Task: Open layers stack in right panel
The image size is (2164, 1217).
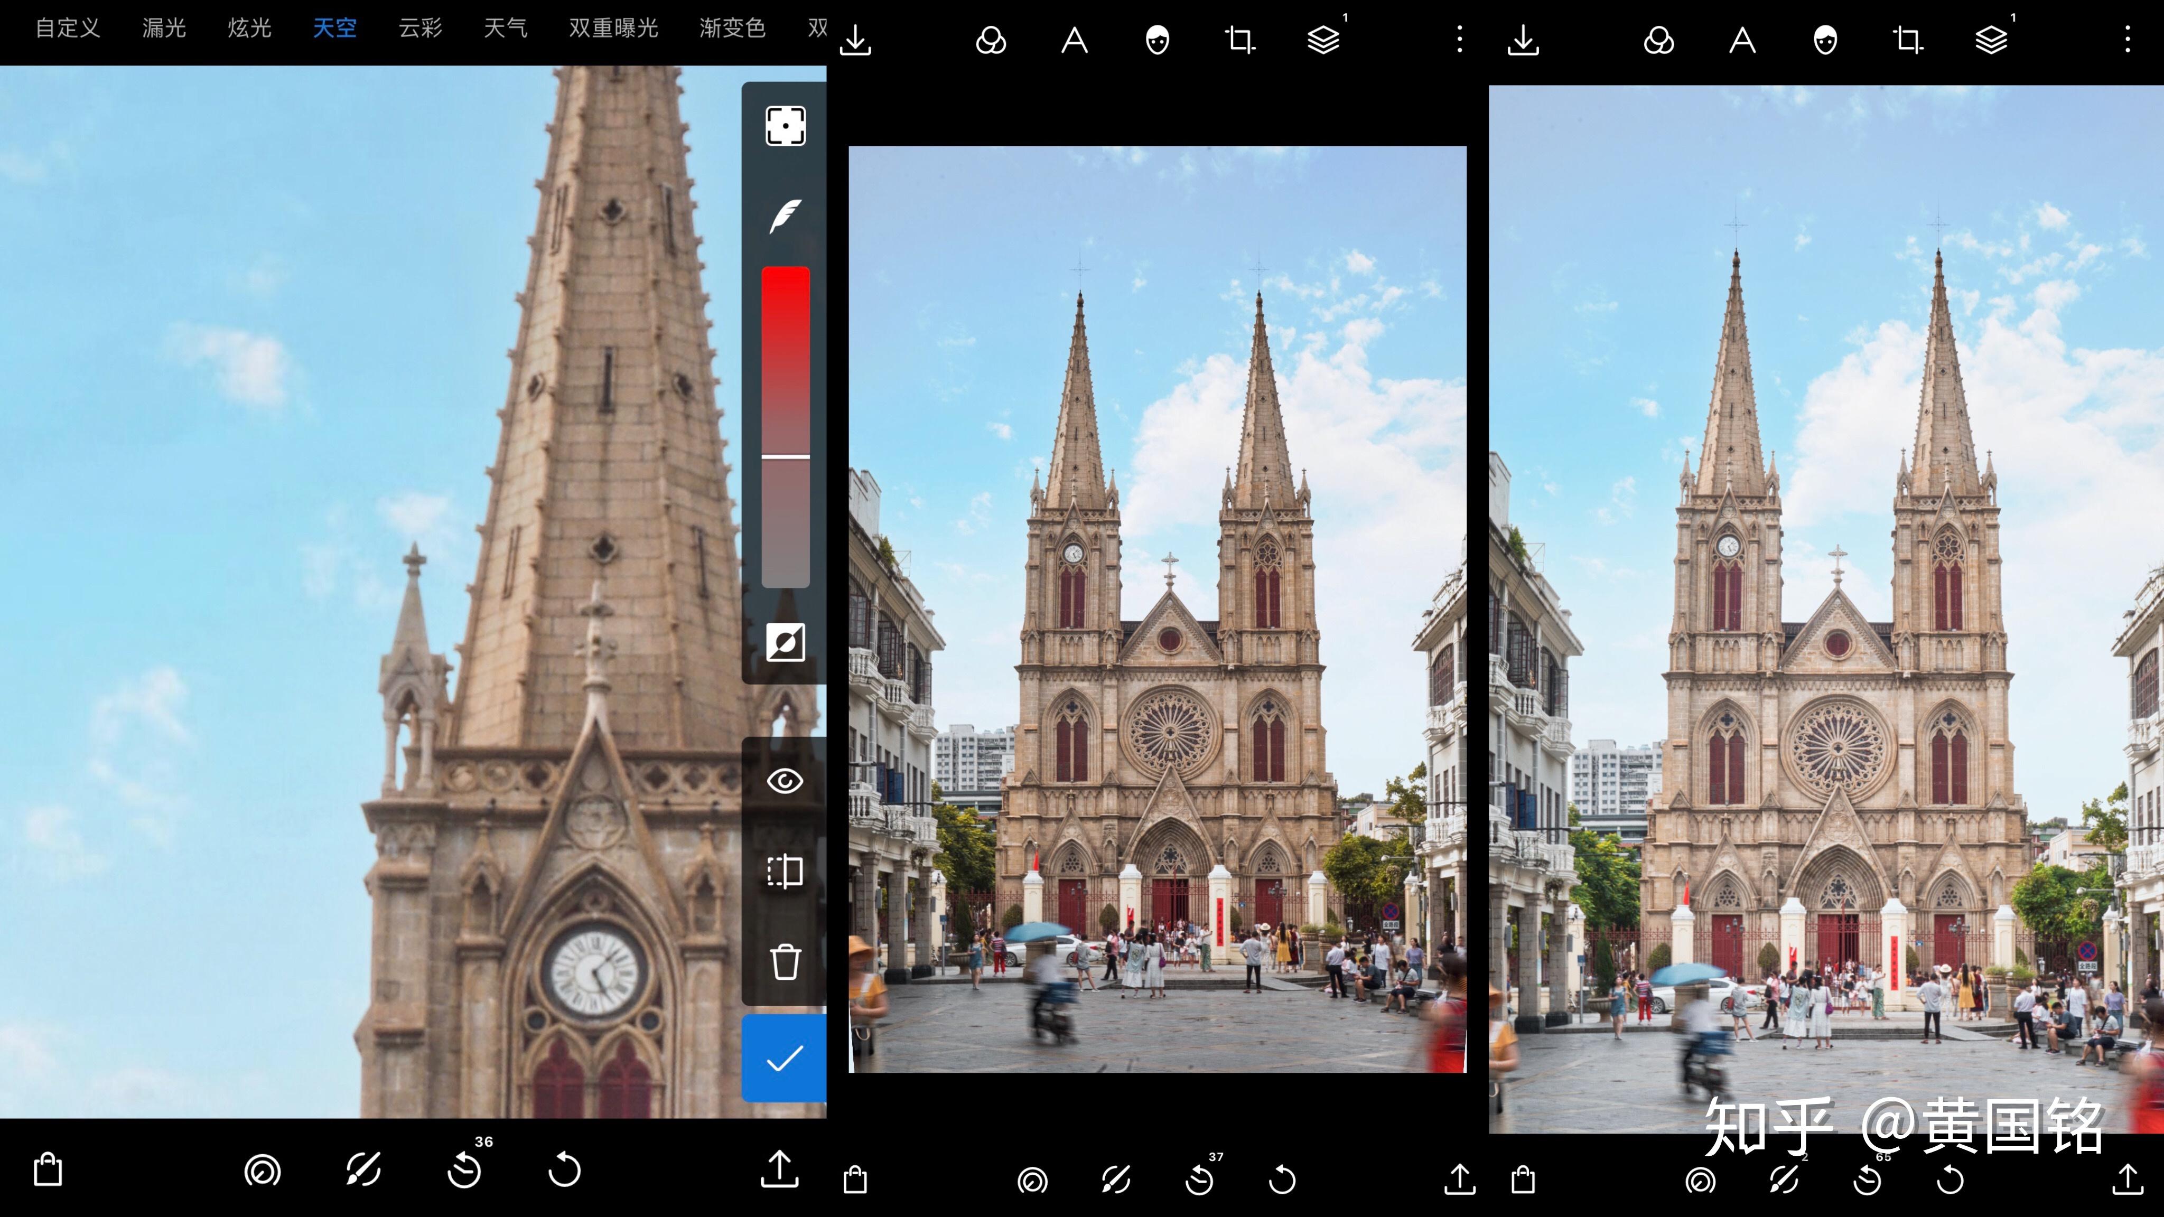Action: pyautogui.click(x=1991, y=40)
